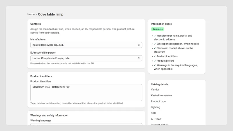Click the Cove table lamp page title
This screenshot has width=233, height=131.
(x=51, y=14)
